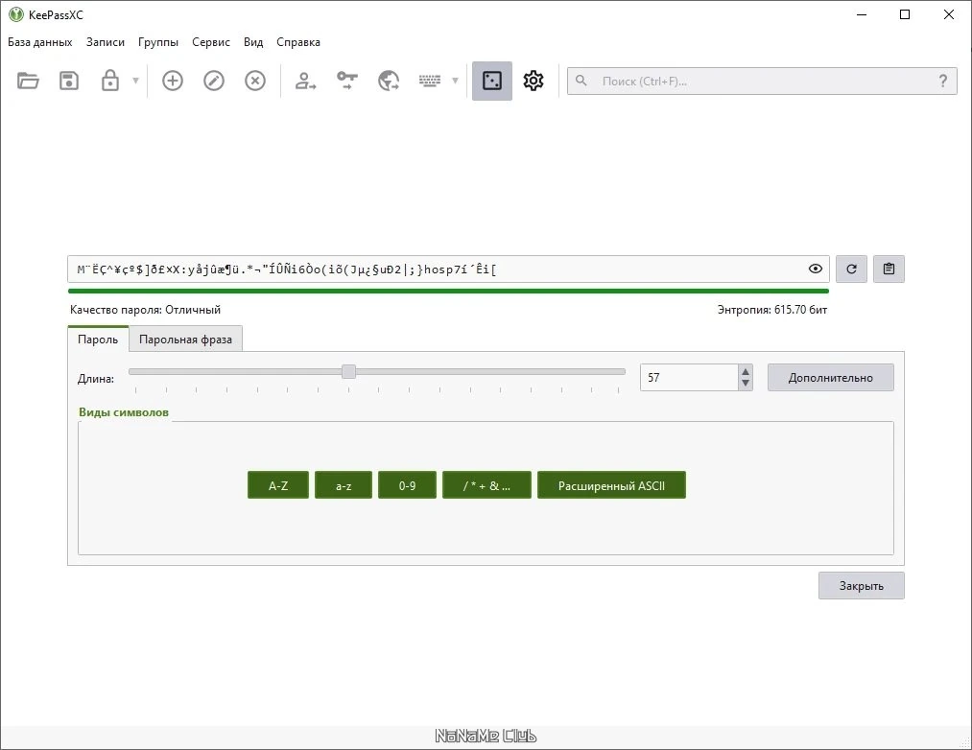Toggle a-z lowercase characters
Viewport: 972px width, 750px height.
pos(344,485)
